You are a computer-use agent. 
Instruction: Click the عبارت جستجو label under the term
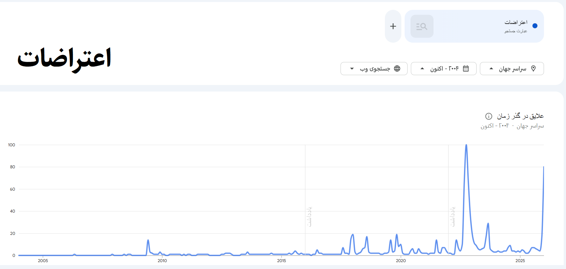(516, 31)
